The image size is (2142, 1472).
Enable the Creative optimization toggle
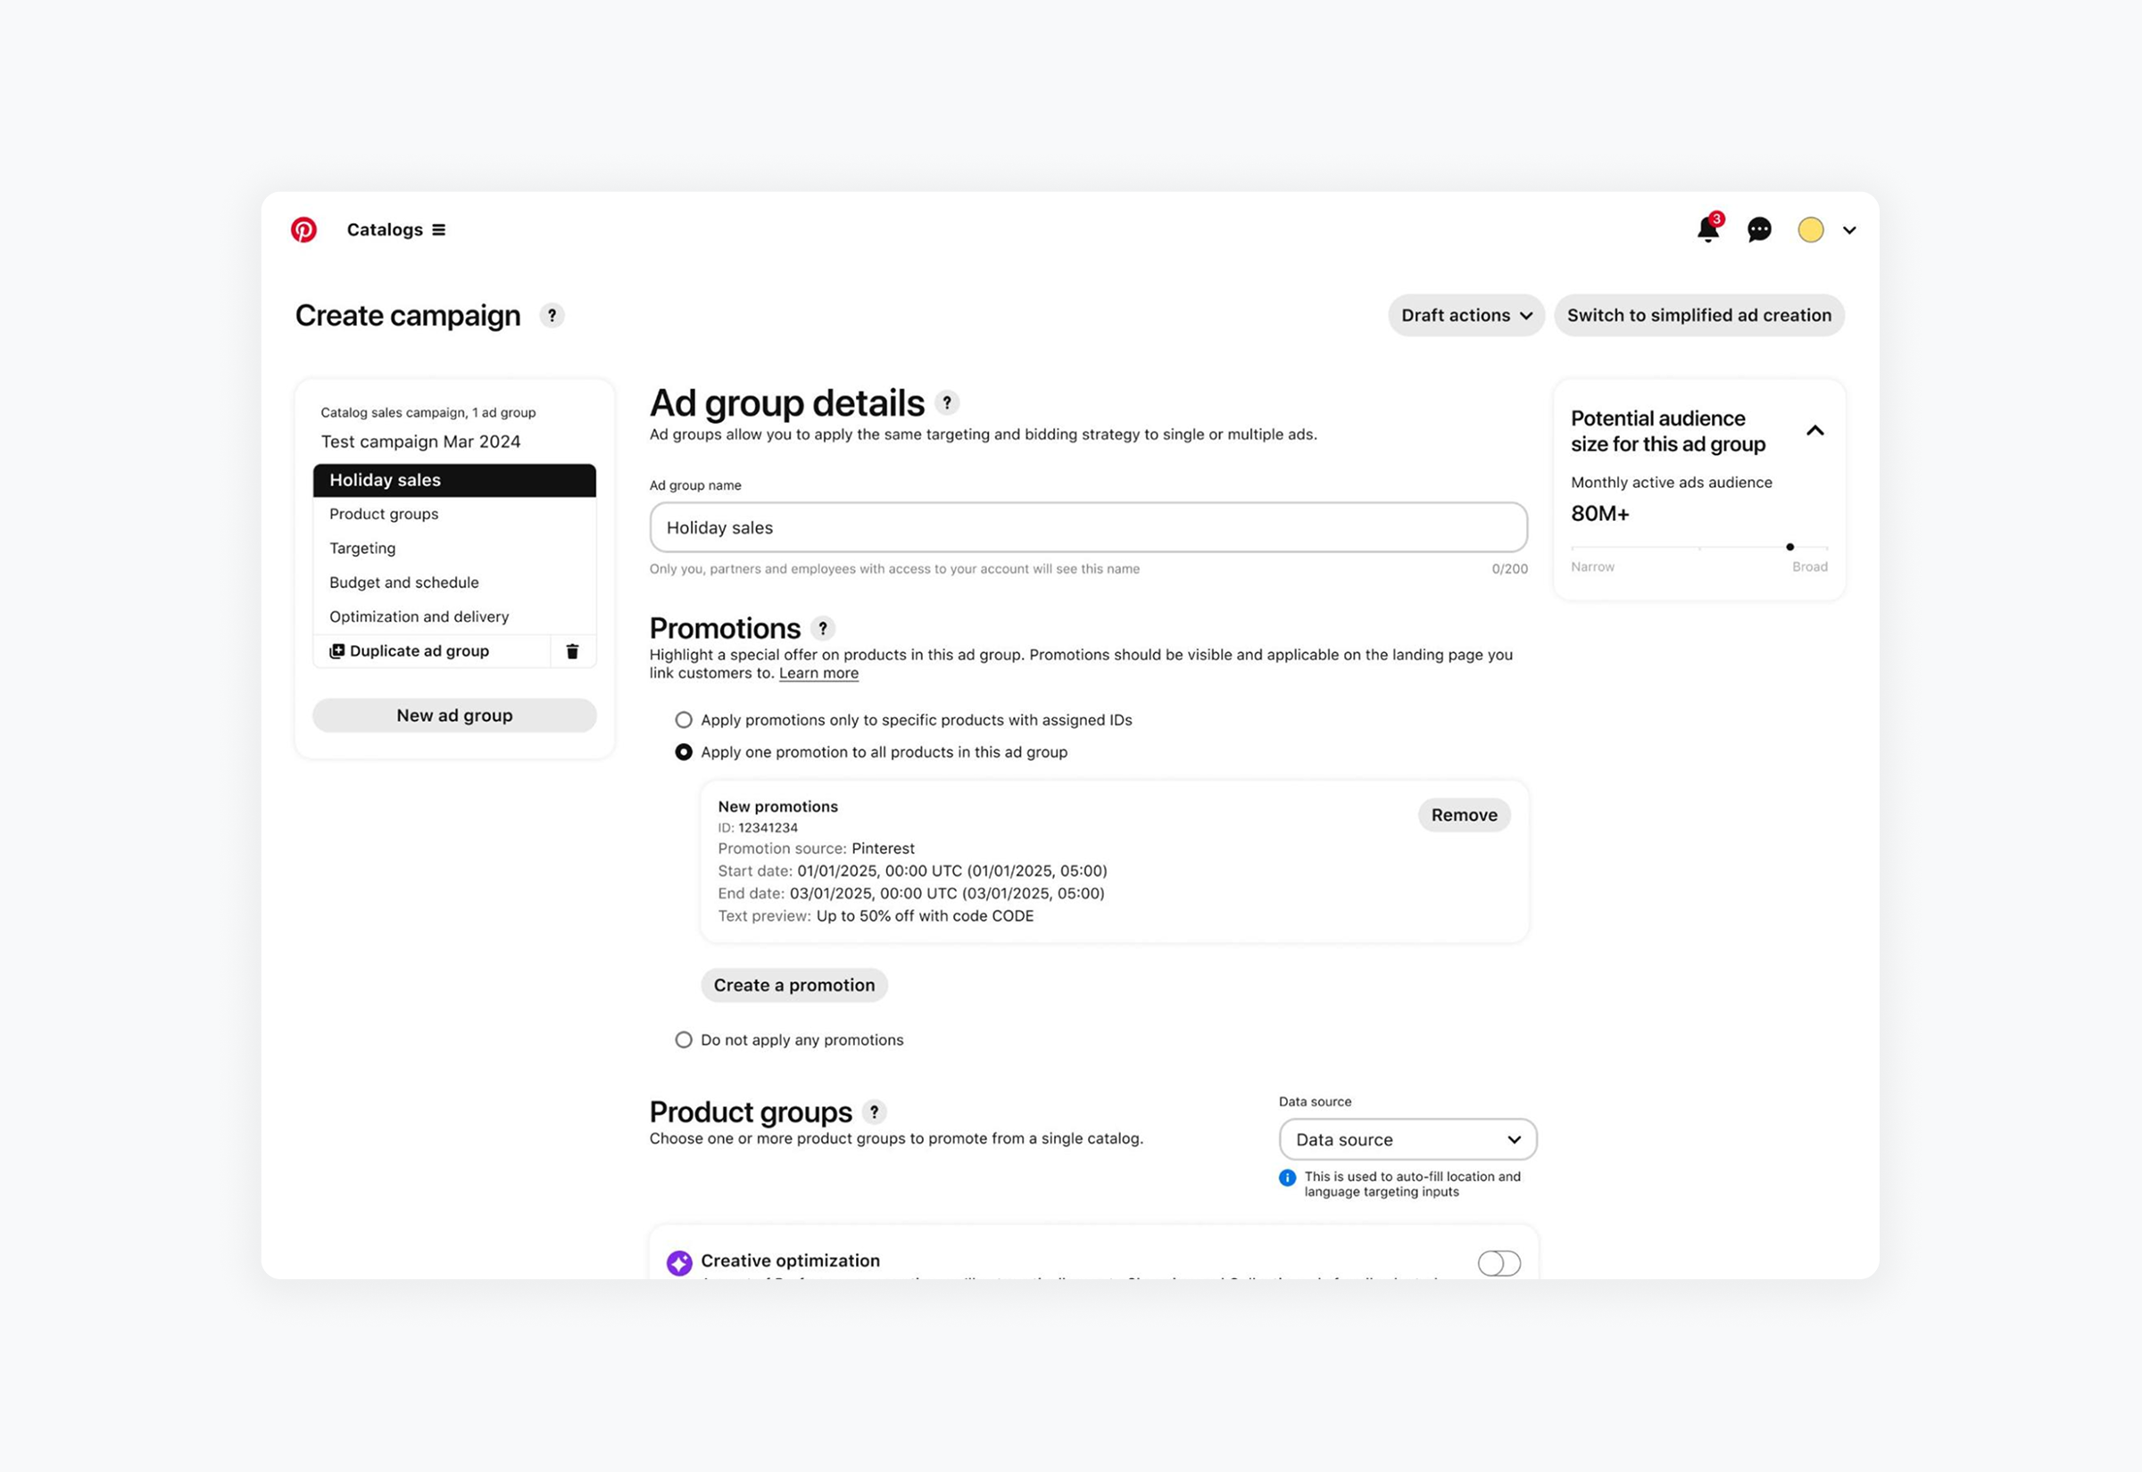click(x=1499, y=1262)
